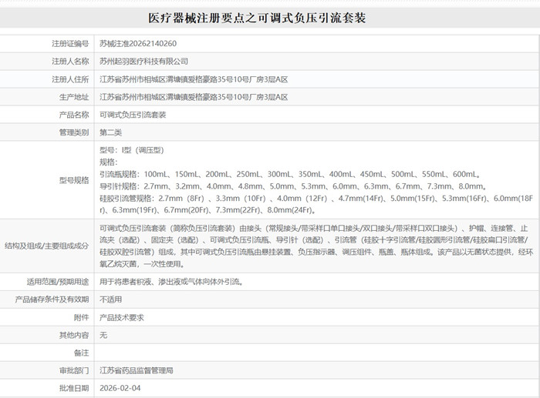Viewport: 540px width, 398px height.
Task: Click the 生产地址 label
Action: coord(74,97)
